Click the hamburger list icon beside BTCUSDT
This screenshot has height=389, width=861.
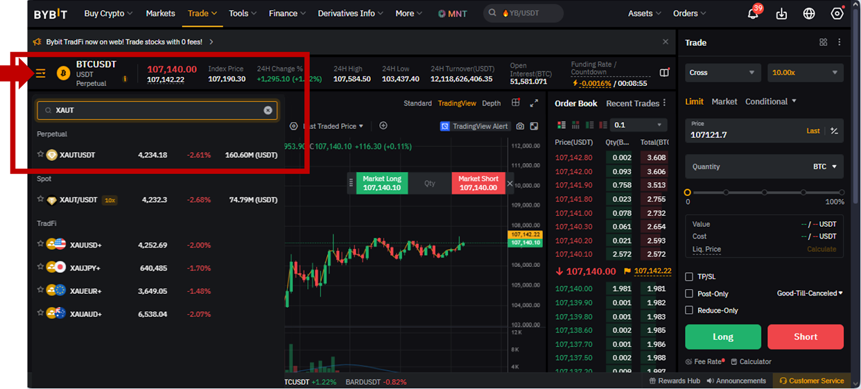pyautogui.click(x=40, y=74)
